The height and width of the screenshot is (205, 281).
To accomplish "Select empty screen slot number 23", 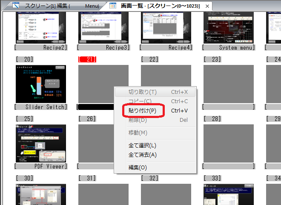I will (229, 84).
